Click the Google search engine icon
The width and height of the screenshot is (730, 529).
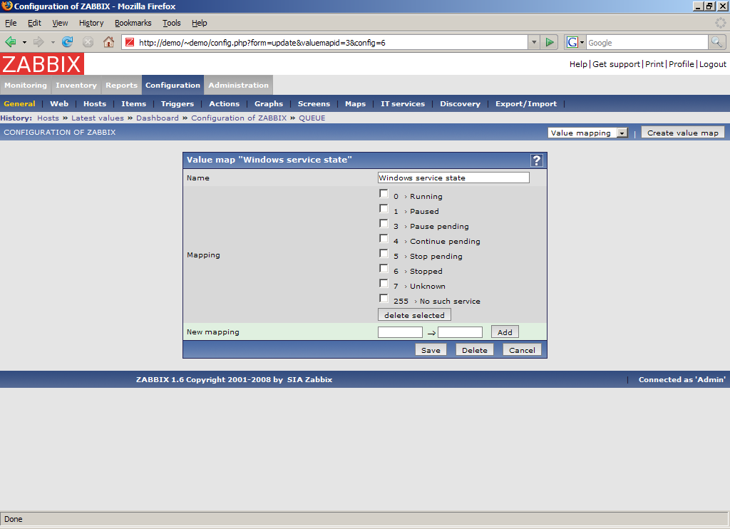572,42
